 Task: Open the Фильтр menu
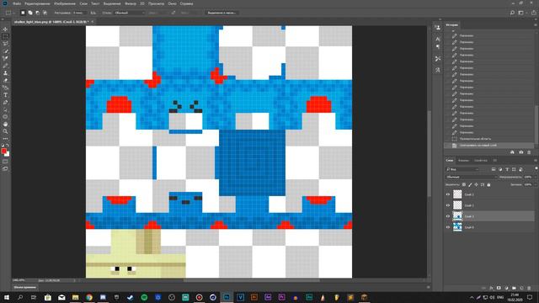[x=131, y=3]
